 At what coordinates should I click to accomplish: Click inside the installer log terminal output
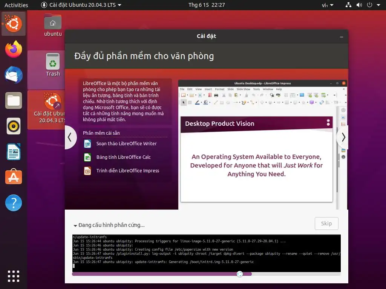click(206, 253)
